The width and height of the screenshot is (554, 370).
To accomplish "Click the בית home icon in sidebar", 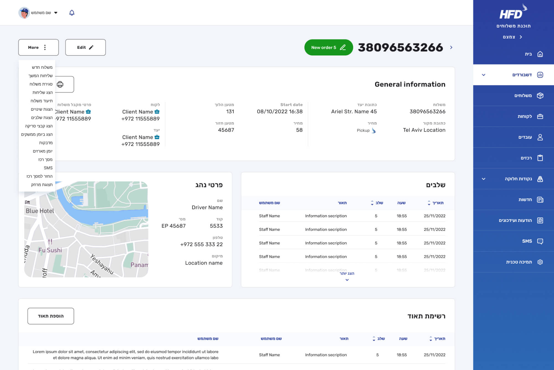I will (540, 54).
